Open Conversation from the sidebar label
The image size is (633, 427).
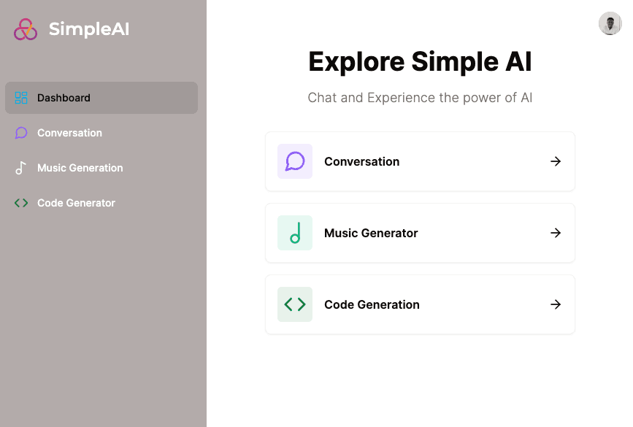pos(69,133)
